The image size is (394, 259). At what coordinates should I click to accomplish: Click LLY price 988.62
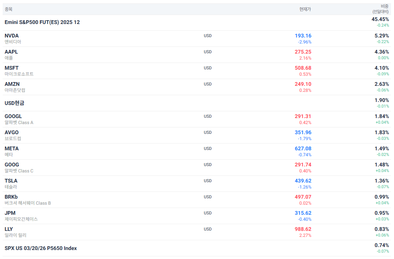pos(303,229)
